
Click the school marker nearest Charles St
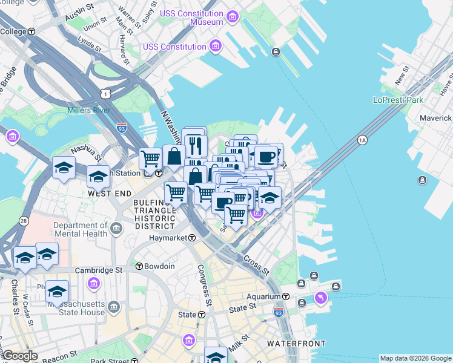tap(25, 259)
